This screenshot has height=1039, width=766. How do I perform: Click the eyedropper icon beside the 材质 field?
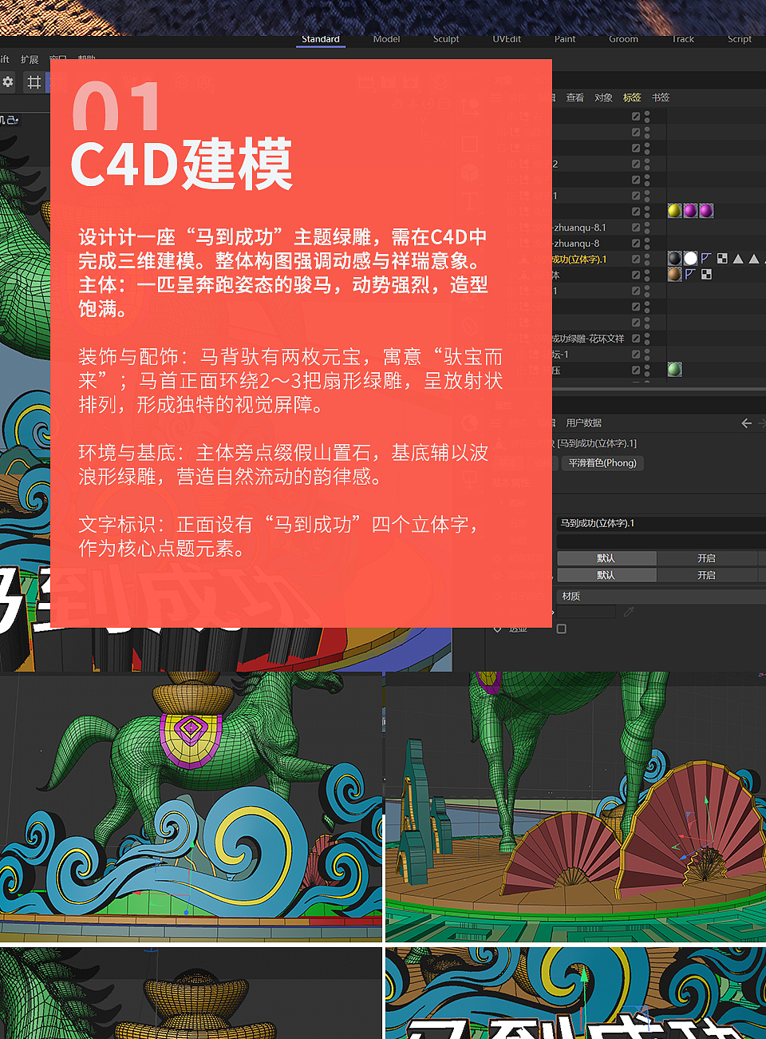point(629,610)
